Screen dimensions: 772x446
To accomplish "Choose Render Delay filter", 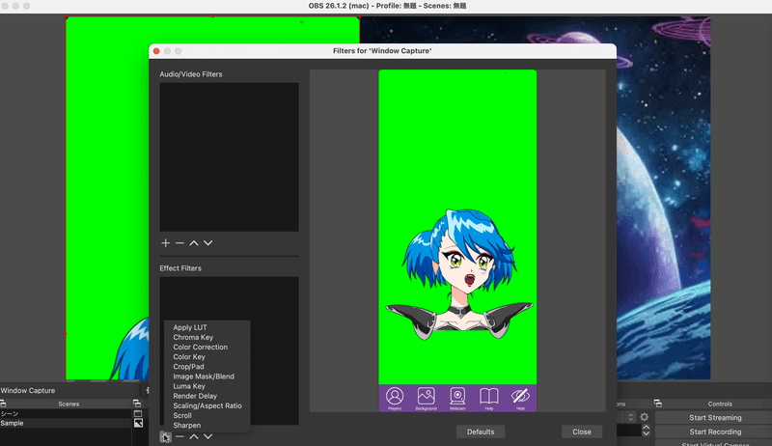I will click(x=195, y=396).
